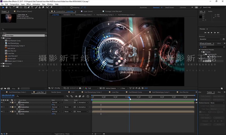Viewport: 226px width, 135px height.
Task: Take a snapshot with camera icon
Action: tap(80, 88)
